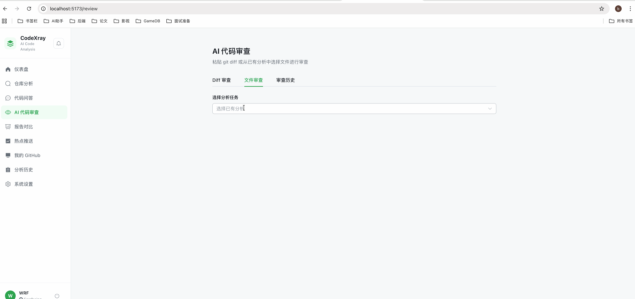Click the CodeXray logo icon

tap(10, 43)
